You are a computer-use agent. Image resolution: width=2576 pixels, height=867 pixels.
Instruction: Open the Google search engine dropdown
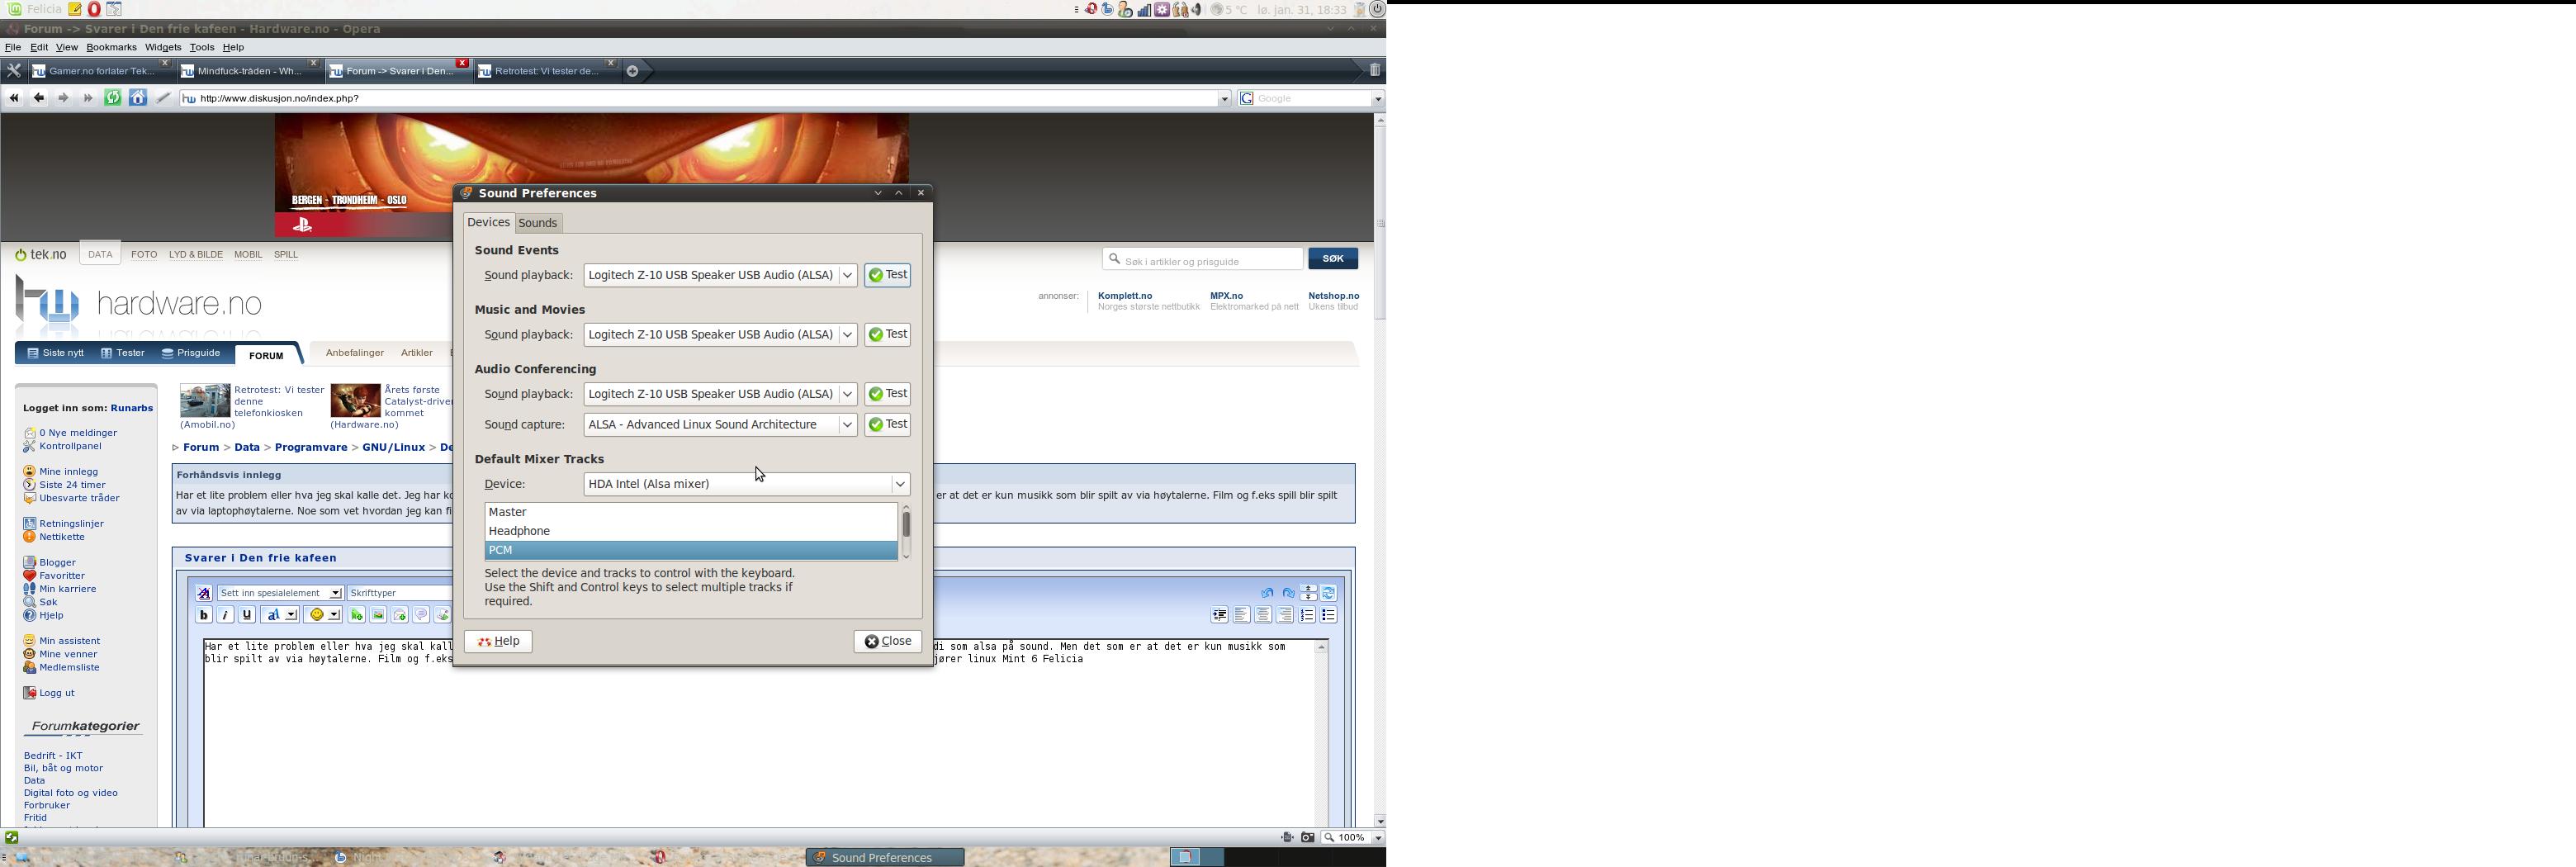[1377, 99]
